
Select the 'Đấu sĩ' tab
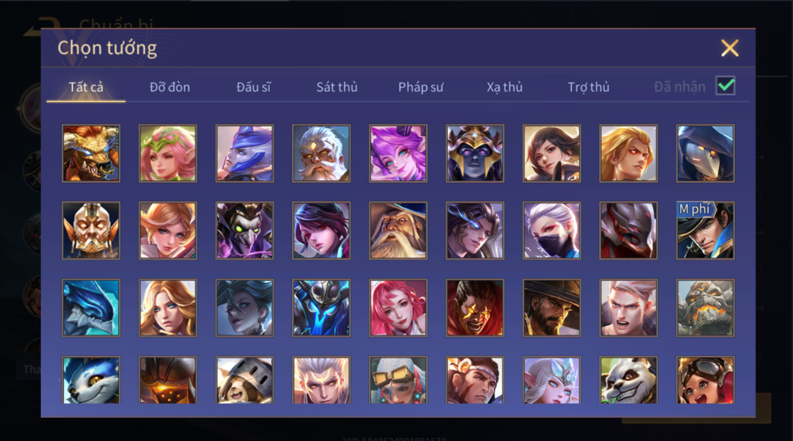pos(253,87)
